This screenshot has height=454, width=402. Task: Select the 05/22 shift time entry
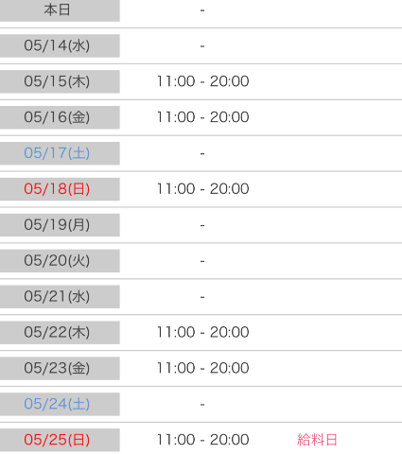pyautogui.click(x=203, y=332)
